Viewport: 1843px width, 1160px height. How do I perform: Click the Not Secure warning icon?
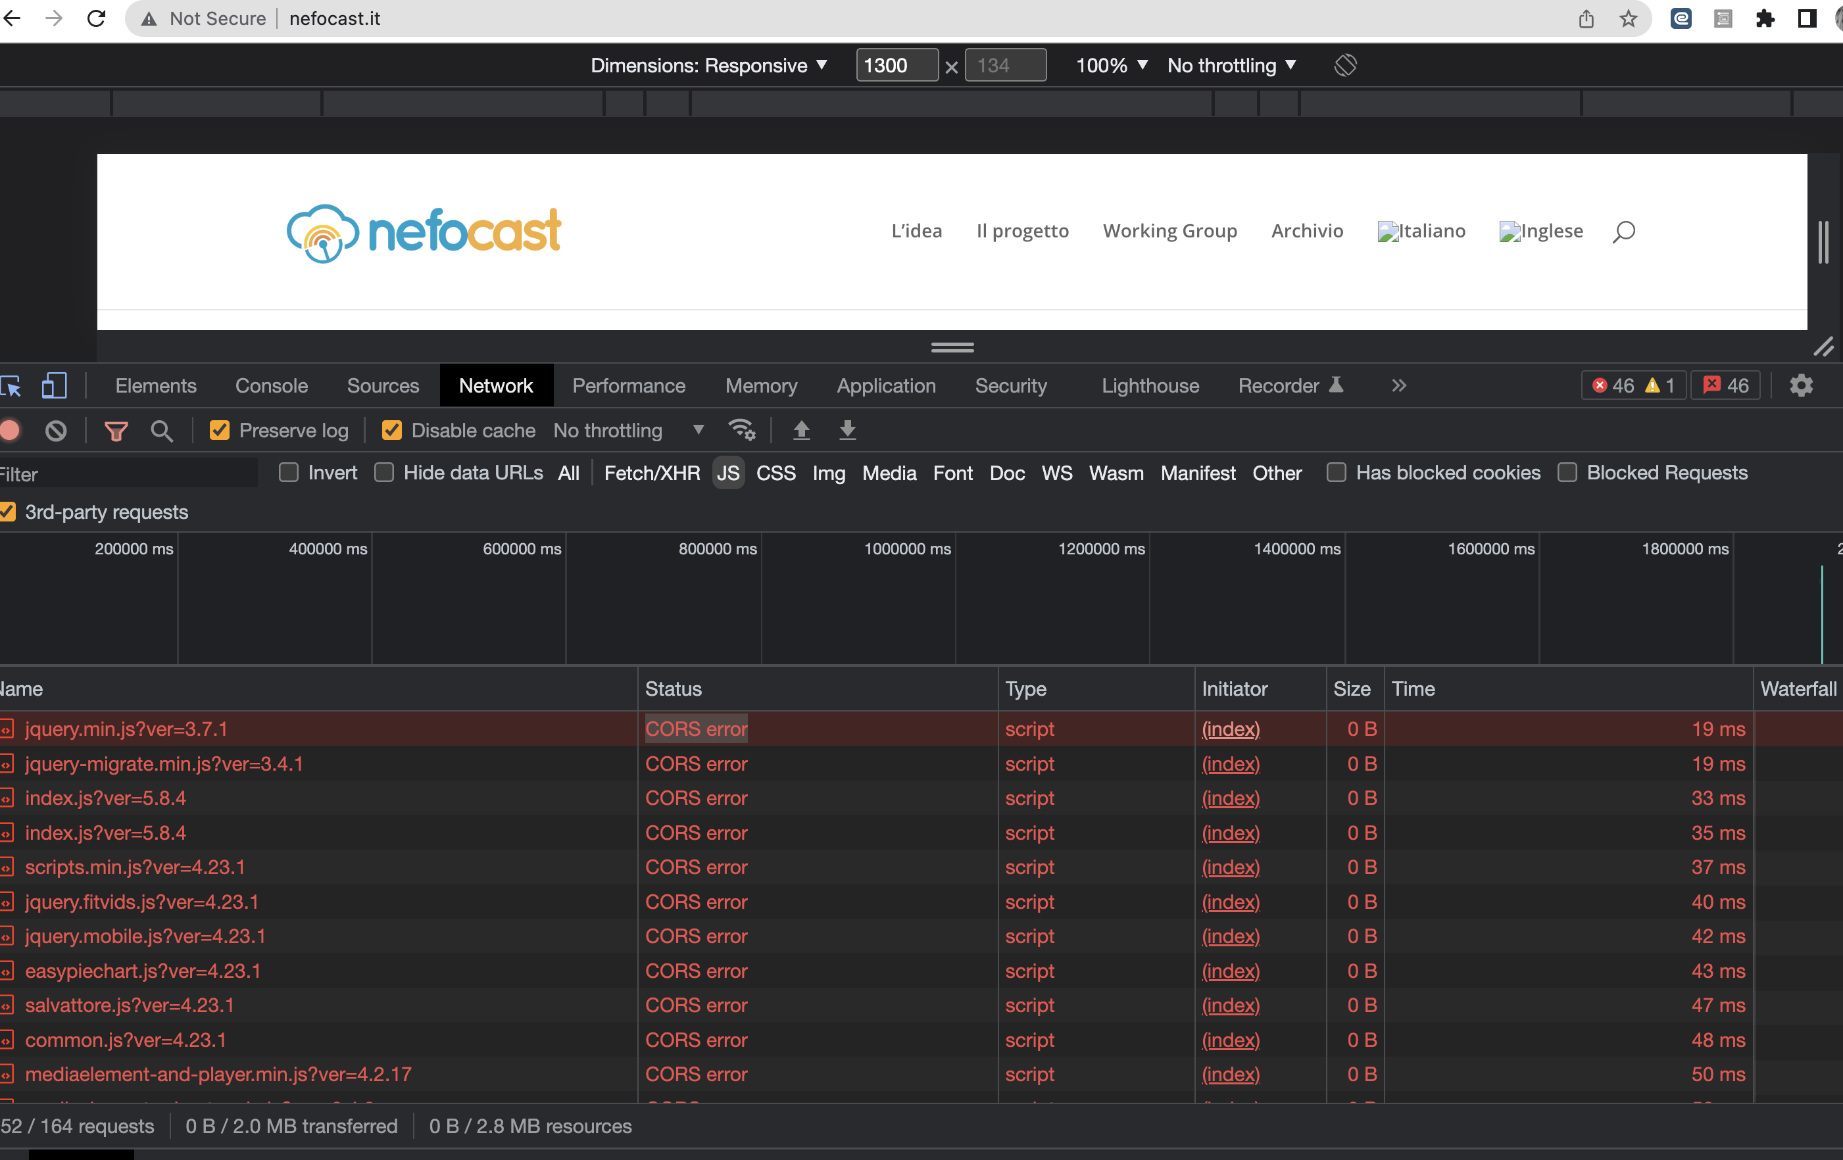[149, 18]
